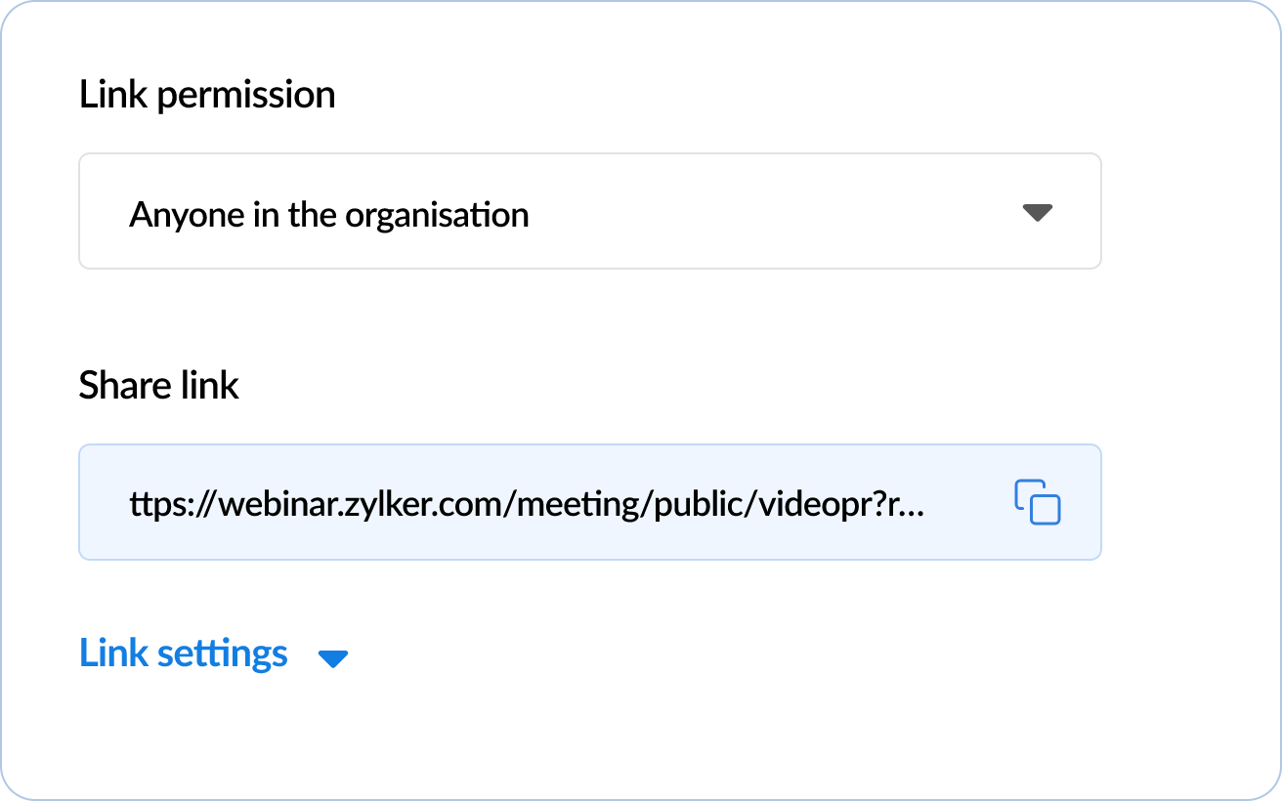The image size is (1282, 801).
Task: Open the permission selector chevron
Action: pyautogui.click(x=1039, y=211)
